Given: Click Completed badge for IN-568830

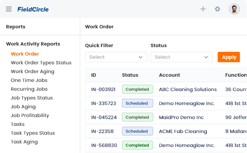Looking at the screenshot, I should click(x=138, y=145).
